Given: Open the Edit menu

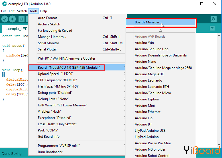Looking at the screenshot, I should coord(12,11).
